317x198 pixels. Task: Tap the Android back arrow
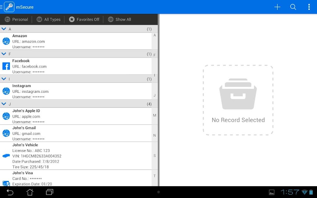click(x=10, y=192)
